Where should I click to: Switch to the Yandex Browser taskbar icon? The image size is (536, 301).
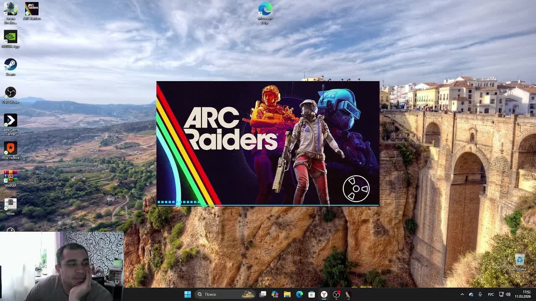pyautogui.click(x=324, y=294)
